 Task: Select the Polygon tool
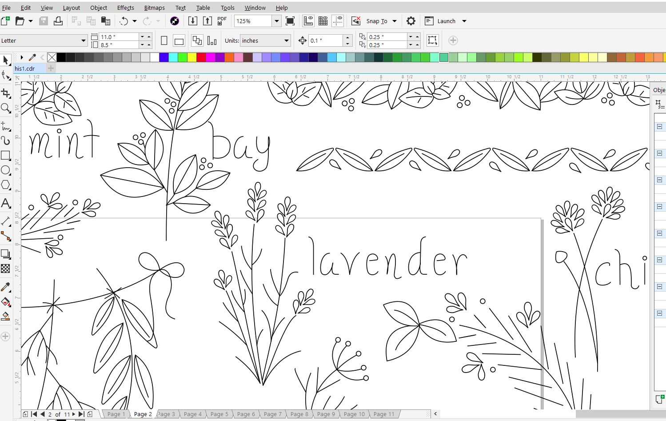pos(6,185)
